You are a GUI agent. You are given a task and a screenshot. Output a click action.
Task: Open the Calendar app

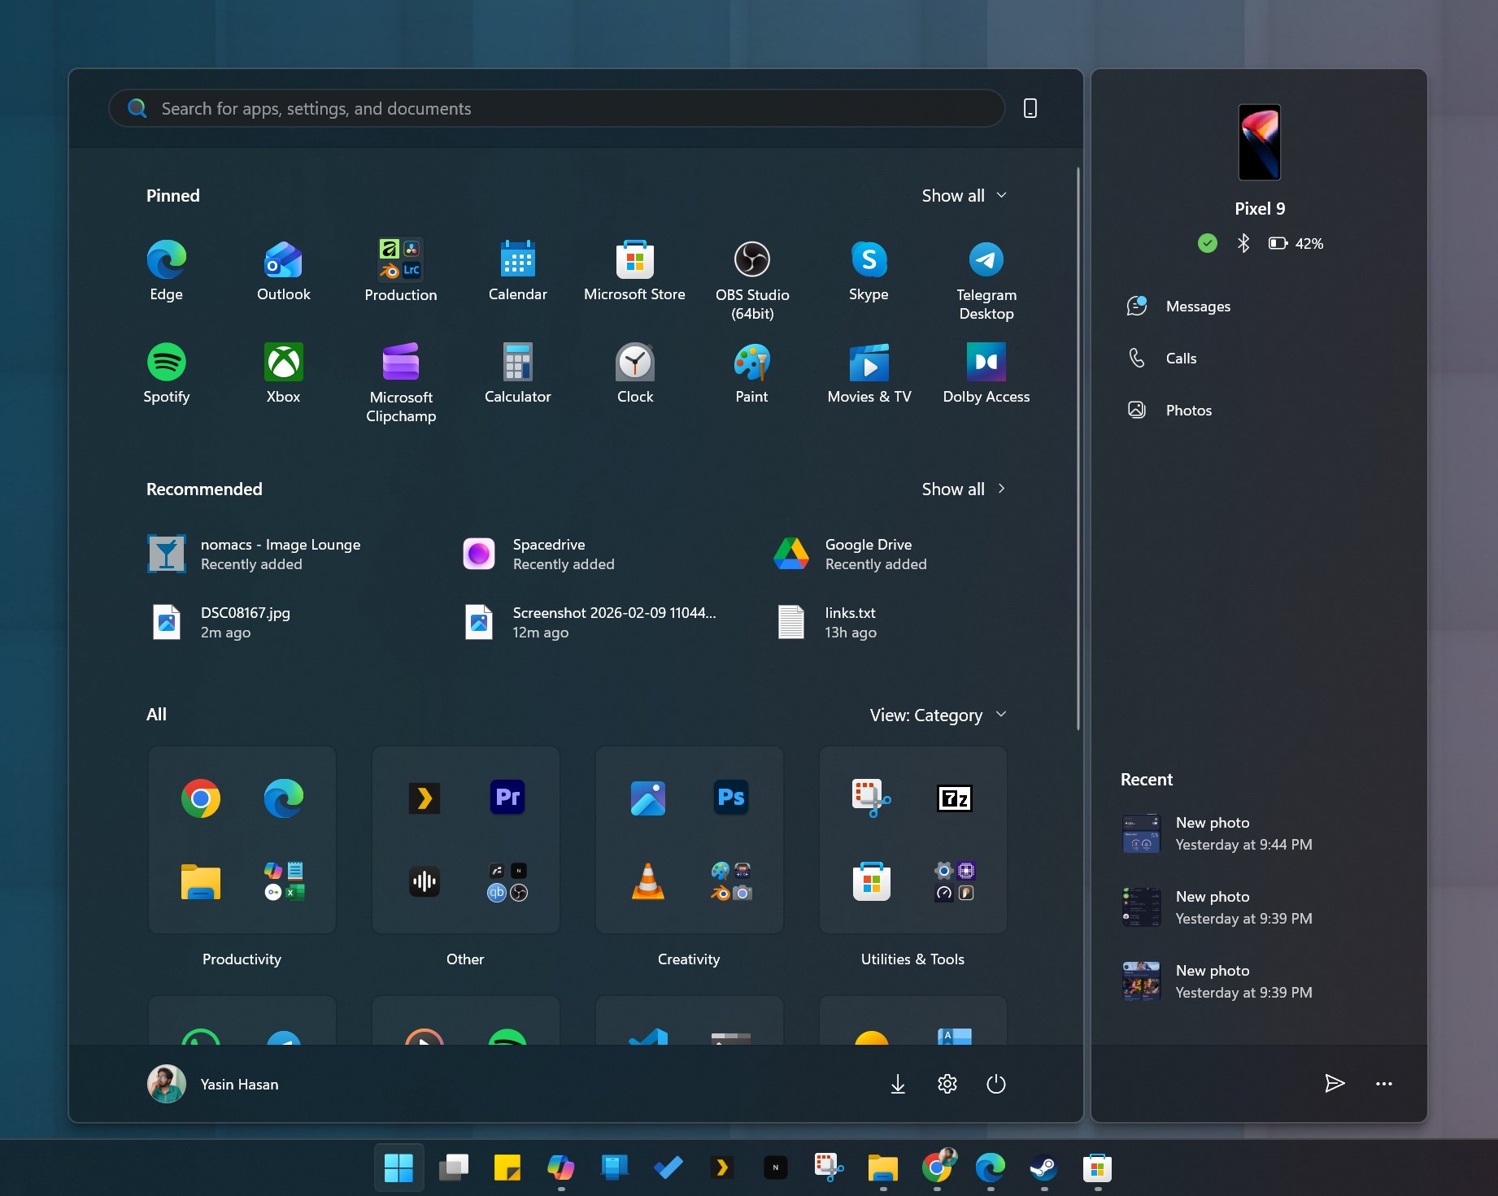tap(517, 271)
